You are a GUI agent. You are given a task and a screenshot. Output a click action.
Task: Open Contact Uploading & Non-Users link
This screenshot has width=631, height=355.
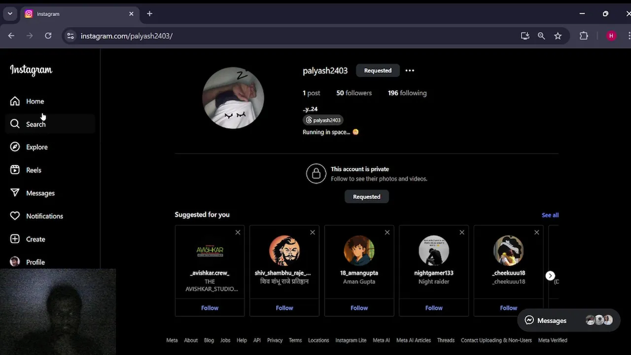tap(496, 340)
